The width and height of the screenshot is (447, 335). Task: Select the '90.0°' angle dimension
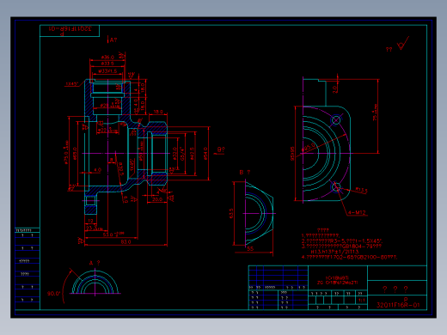click(x=53, y=294)
